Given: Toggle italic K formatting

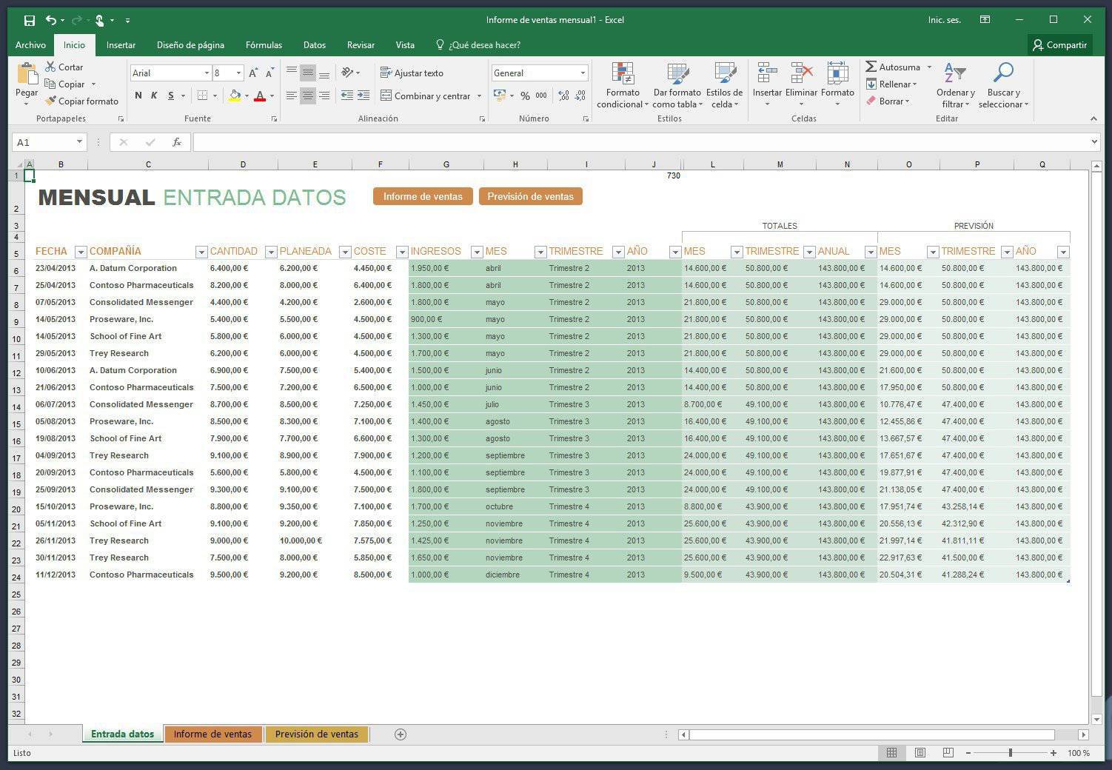Looking at the screenshot, I should point(154,96).
